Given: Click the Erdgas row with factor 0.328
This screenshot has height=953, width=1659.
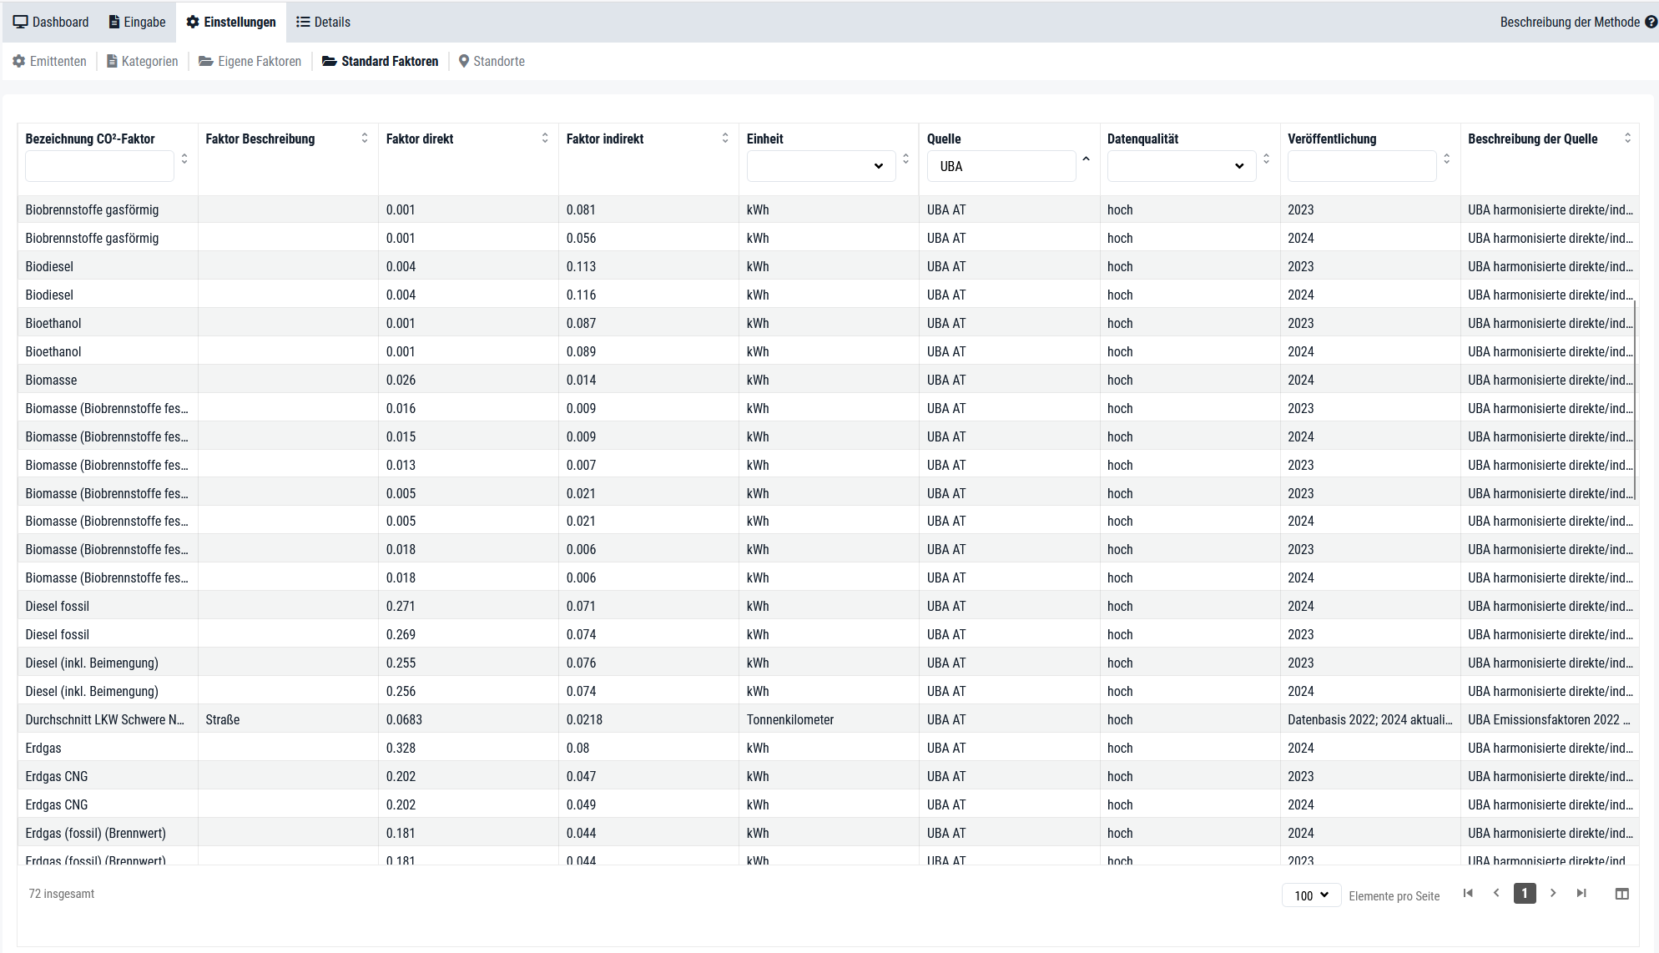Looking at the screenshot, I should [828, 748].
